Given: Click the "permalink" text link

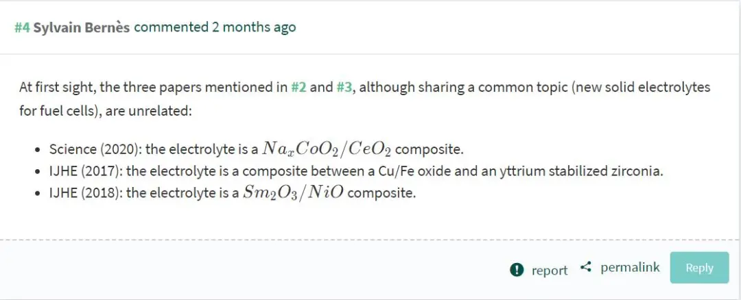Looking at the screenshot, I should coord(630,267).
